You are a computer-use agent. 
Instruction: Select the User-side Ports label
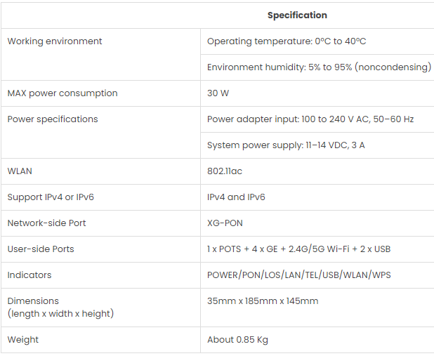click(x=41, y=249)
